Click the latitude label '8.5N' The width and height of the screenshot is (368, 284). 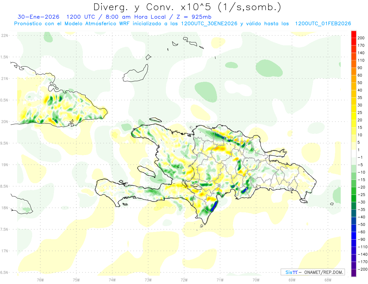point(5,186)
